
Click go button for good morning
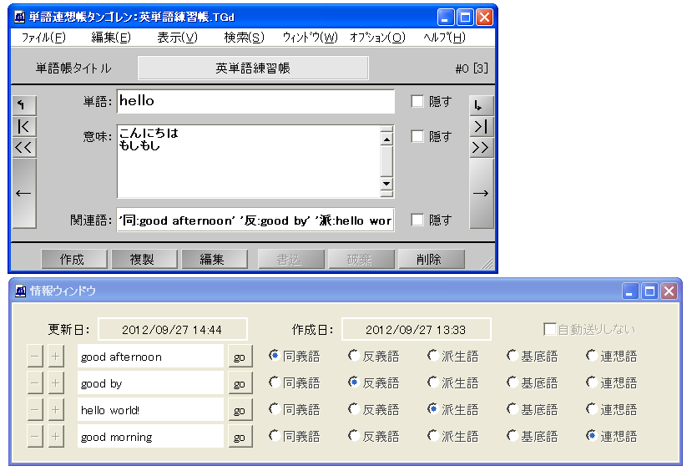pos(240,437)
